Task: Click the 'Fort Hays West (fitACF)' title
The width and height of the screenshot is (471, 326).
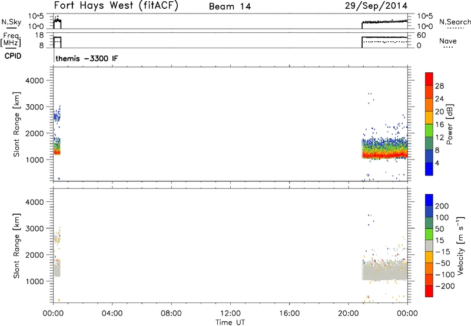Action: point(116,5)
